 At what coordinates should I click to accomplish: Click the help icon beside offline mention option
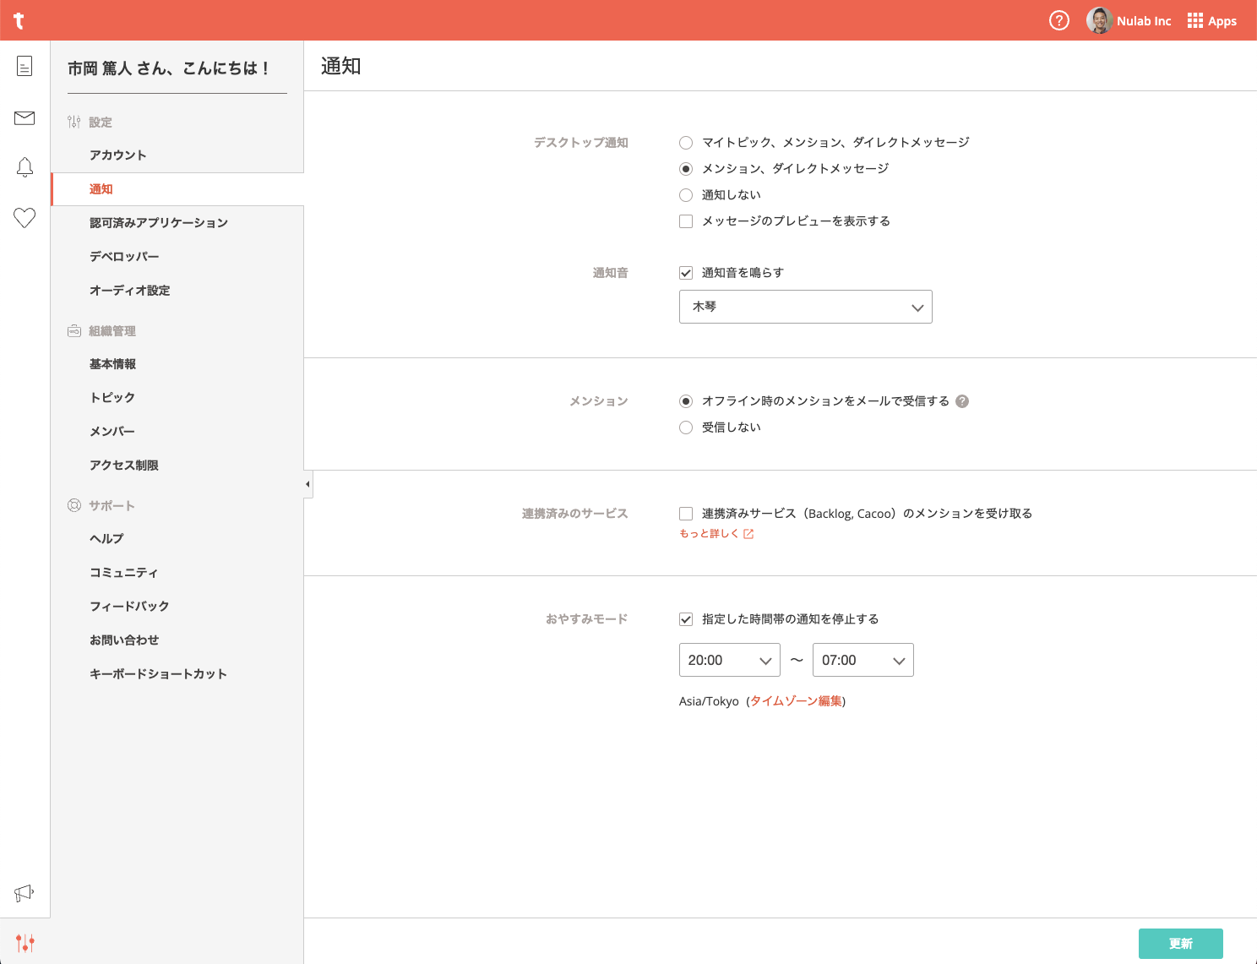coord(962,401)
